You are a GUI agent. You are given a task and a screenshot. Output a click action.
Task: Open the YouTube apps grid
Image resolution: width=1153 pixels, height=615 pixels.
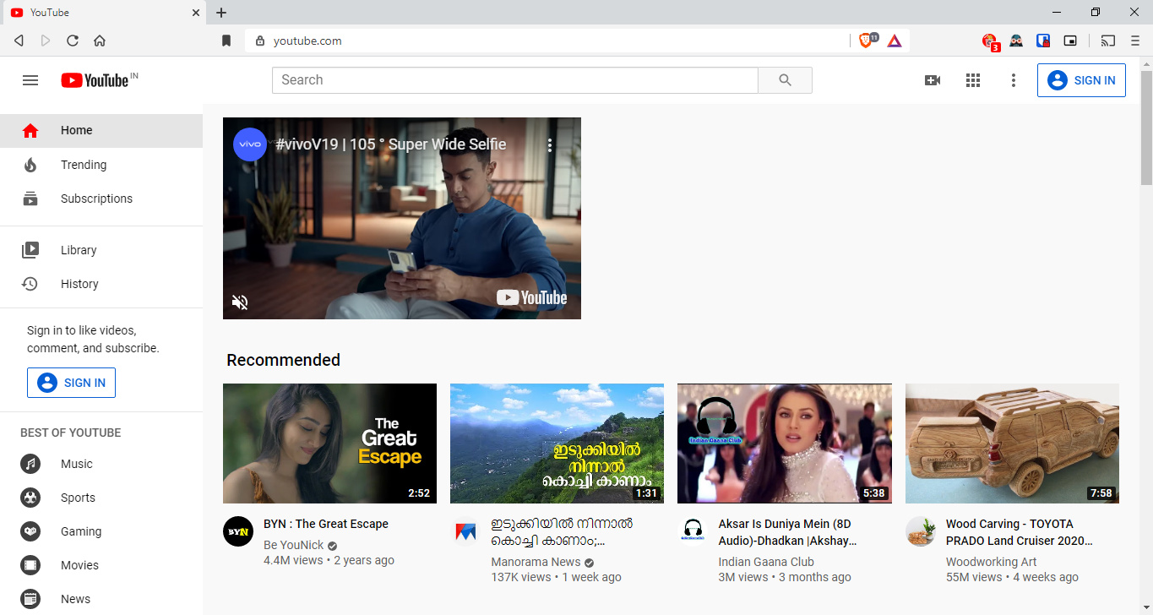[x=973, y=80]
